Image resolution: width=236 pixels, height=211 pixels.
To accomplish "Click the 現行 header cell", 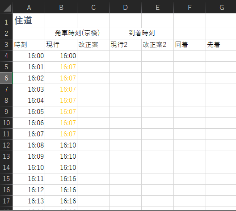I will (61, 45).
